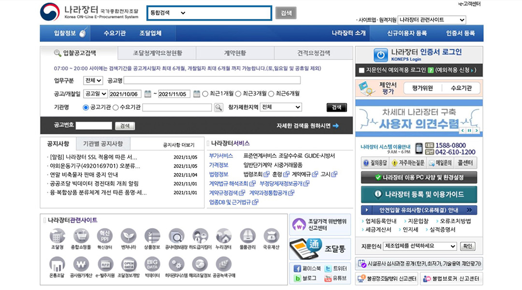
Task: Open the 누리장터 house icon
Action: point(223,236)
